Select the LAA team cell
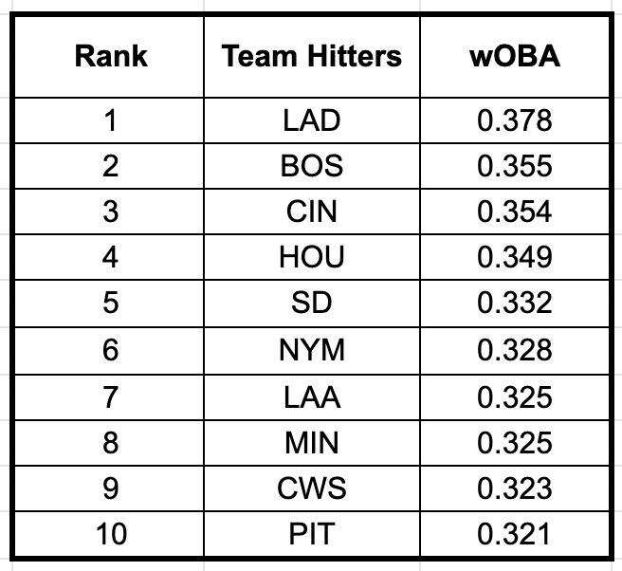 tap(312, 396)
